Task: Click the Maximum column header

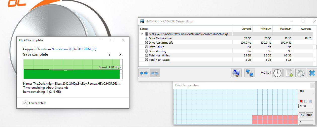Action: 286,29
